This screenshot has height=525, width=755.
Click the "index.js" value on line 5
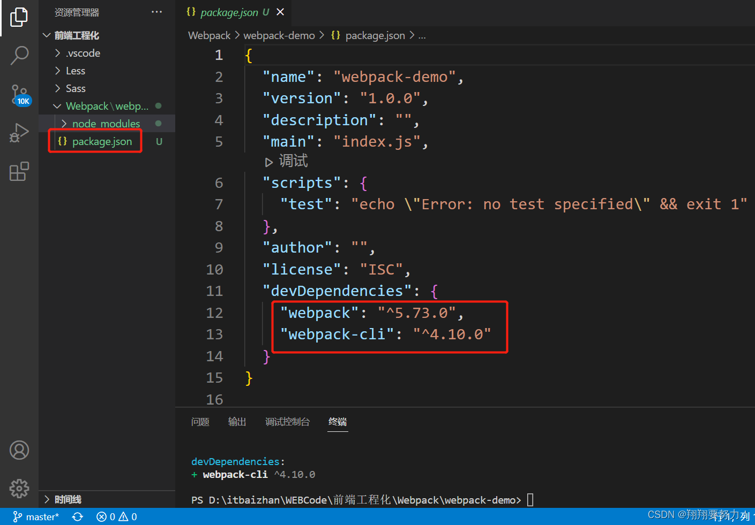pyautogui.click(x=377, y=142)
